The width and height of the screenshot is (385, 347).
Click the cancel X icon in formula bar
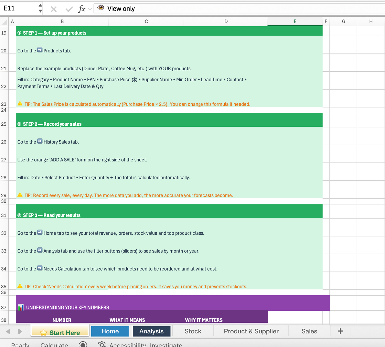[x=54, y=9]
